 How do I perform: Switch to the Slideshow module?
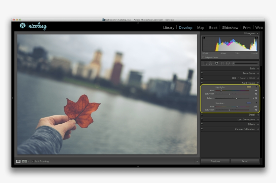230,28
